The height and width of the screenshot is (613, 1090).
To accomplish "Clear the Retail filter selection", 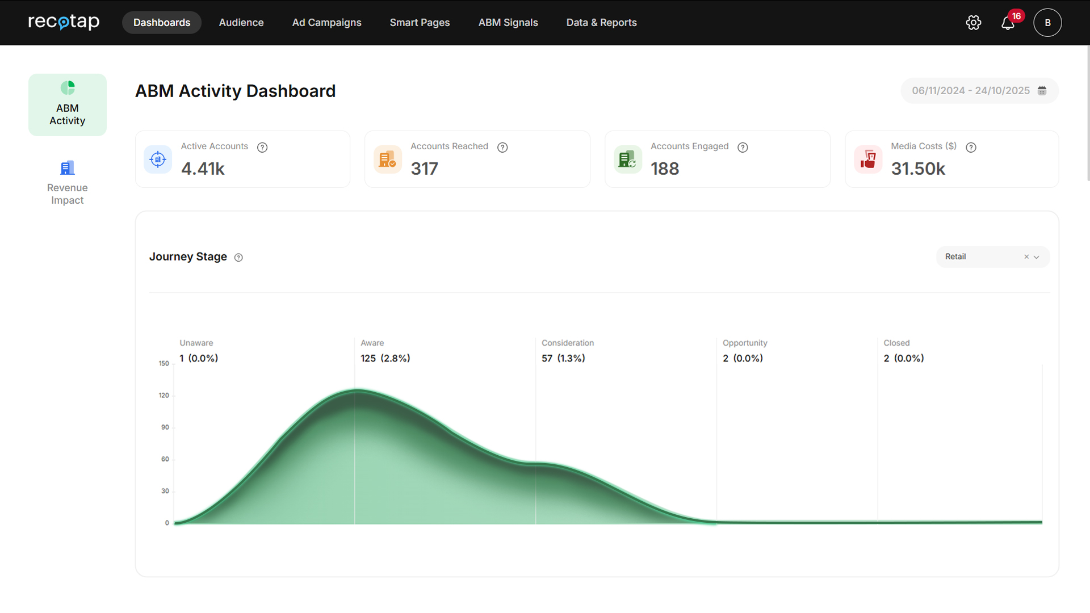I will [x=1026, y=257].
